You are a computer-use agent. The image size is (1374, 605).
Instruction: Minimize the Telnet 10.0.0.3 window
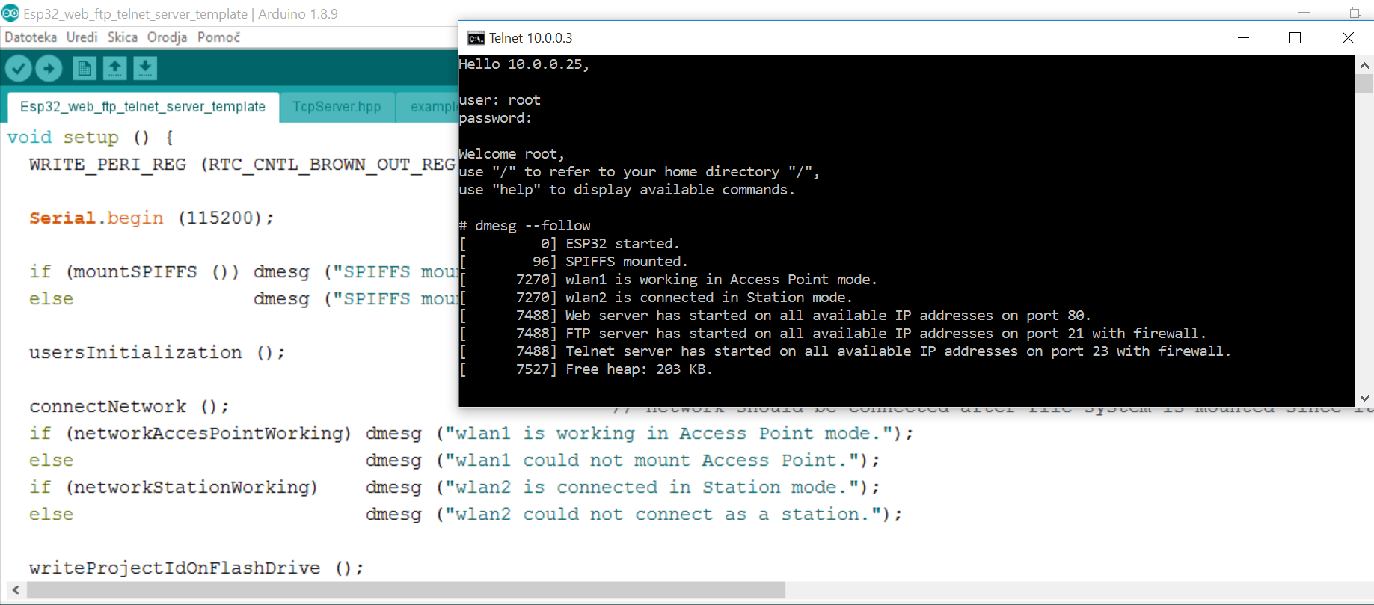(1244, 37)
